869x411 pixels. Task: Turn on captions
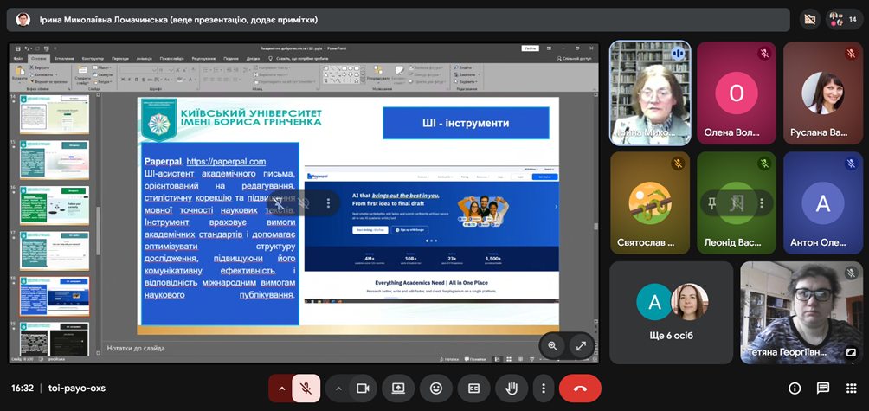tap(473, 389)
